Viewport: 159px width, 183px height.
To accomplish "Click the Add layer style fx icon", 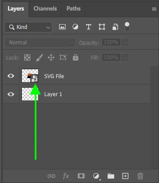I will (66, 176).
